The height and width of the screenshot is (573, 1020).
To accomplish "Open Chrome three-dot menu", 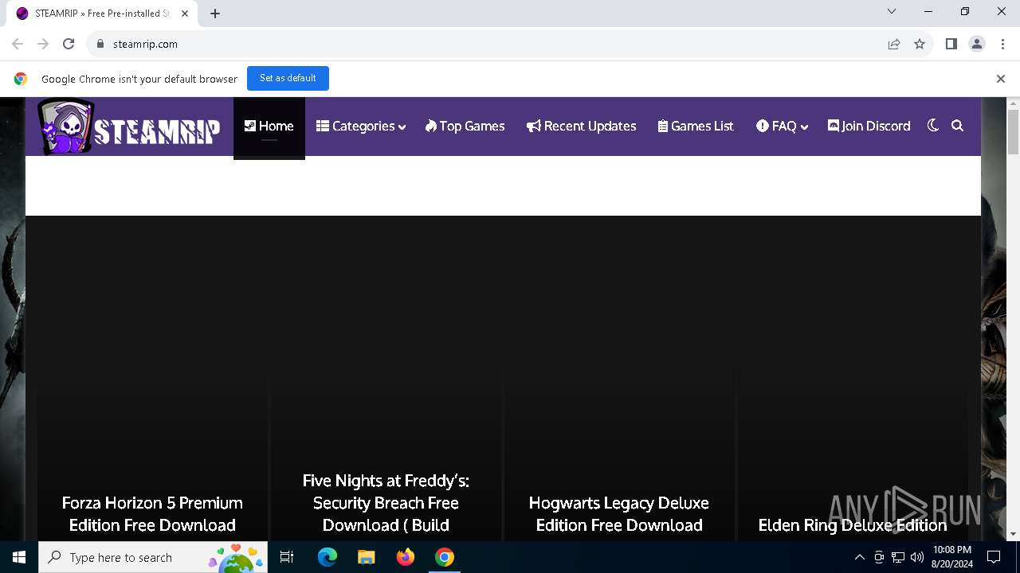I will (x=1002, y=44).
